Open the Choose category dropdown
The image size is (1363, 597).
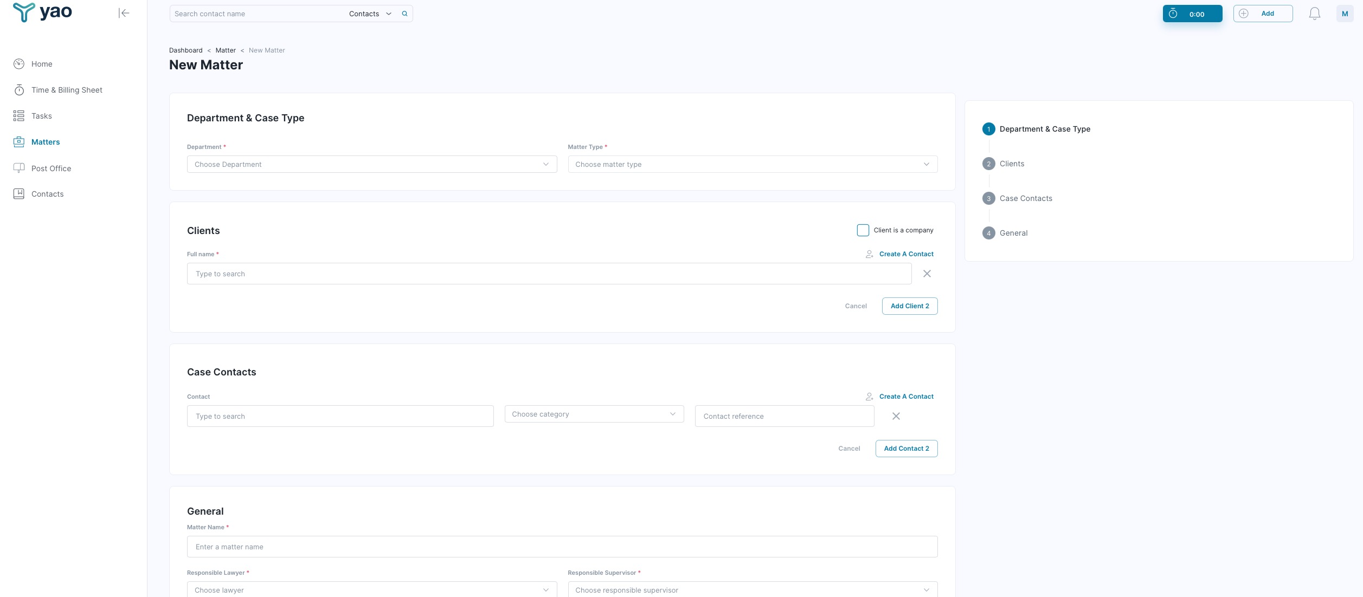click(x=594, y=414)
